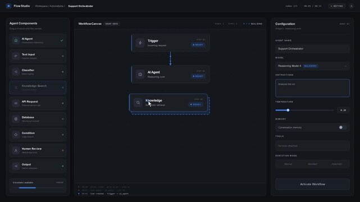Open the user profile avatar icon
Viewport: 360px width, 202px height.
pos(351,6)
